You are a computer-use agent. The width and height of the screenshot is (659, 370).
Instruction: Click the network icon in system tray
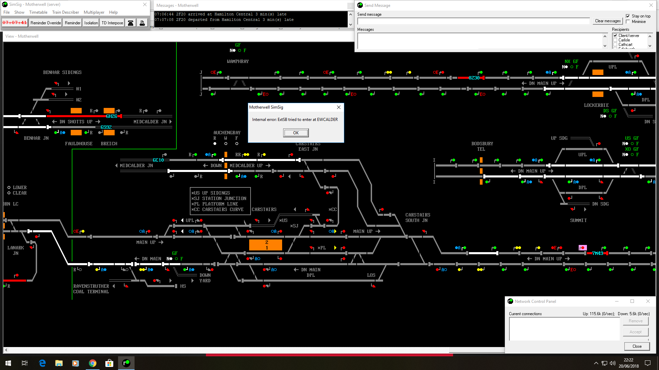[604, 363]
